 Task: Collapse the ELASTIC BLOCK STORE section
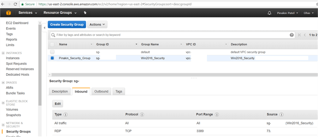(3, 103)
